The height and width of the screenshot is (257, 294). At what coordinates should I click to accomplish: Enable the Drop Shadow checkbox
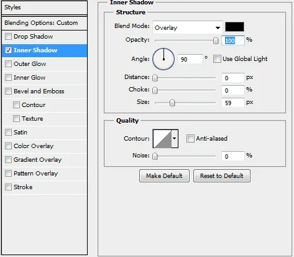(8, 37)
